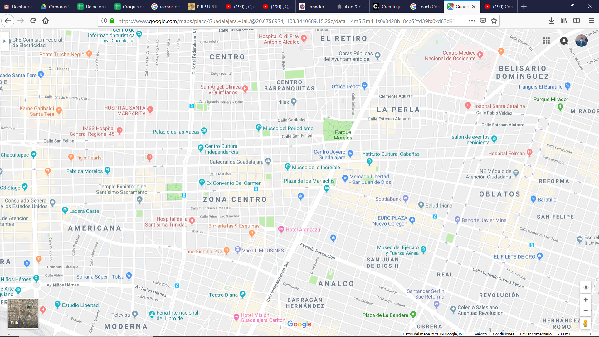The image size is (599, 337).
Task: Switch to the PRESUPUE tab
Action: pos(203,7)
